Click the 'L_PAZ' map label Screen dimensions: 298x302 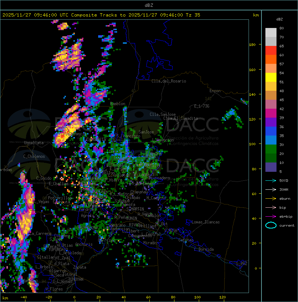(x=242, y=263)
